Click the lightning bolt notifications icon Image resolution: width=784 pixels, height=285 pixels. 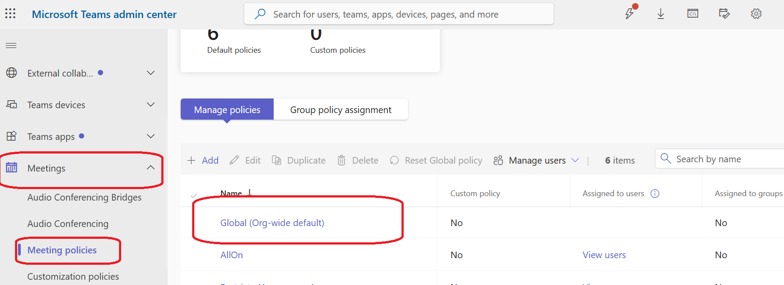[629, 14]
